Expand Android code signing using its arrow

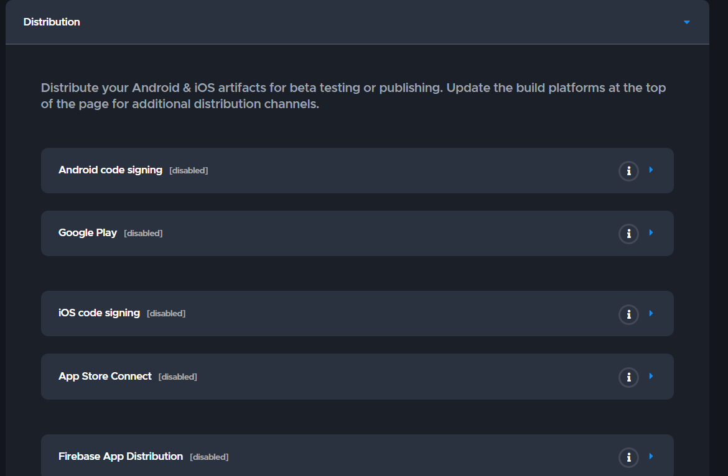point(651,170)
